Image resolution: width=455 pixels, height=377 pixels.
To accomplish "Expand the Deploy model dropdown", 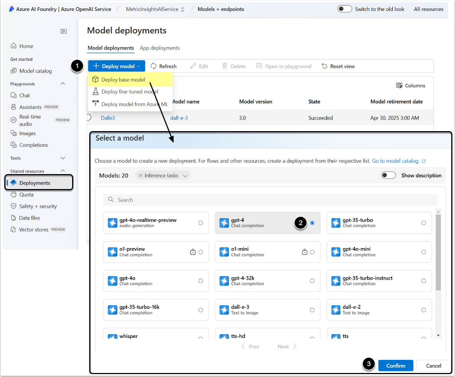I will [117, 66].
